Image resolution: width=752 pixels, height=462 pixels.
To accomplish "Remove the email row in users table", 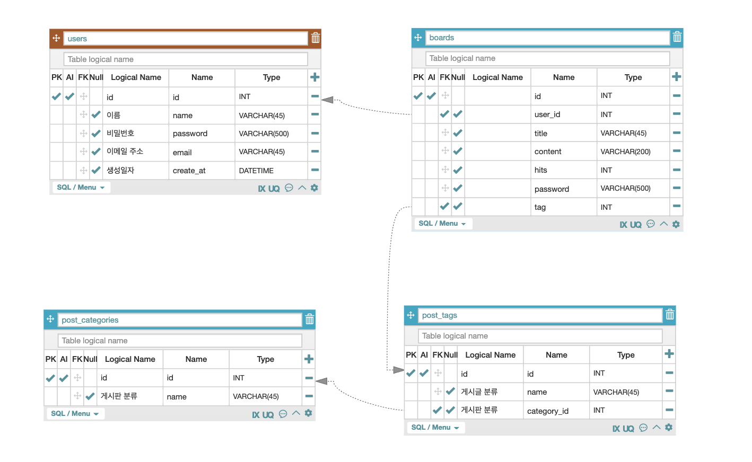I will 315,152.
